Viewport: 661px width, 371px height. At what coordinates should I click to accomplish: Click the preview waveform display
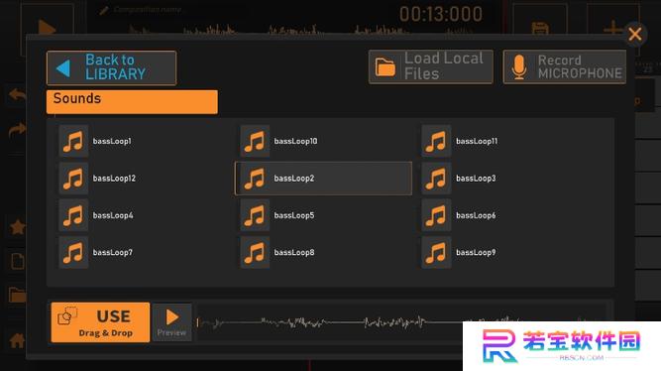[x=330, y=322]
